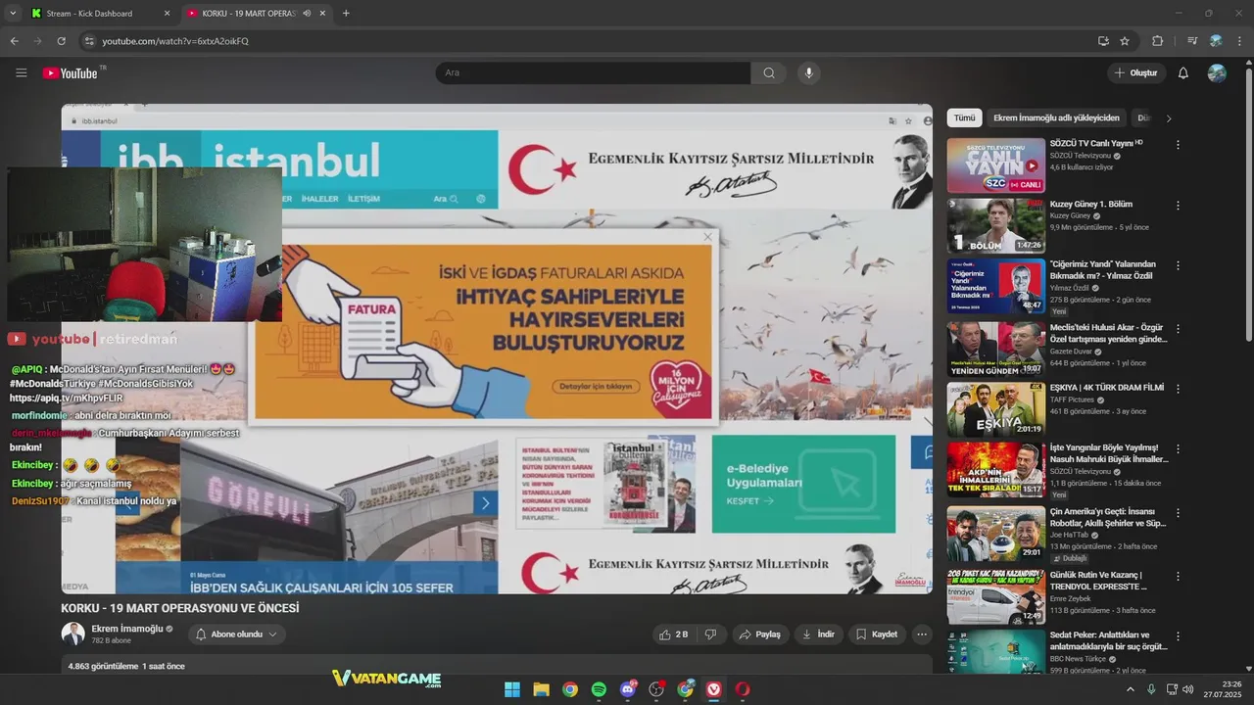Bookmark this page with the star icon
Screen dimensions: 1254x705
point(1125,41)
